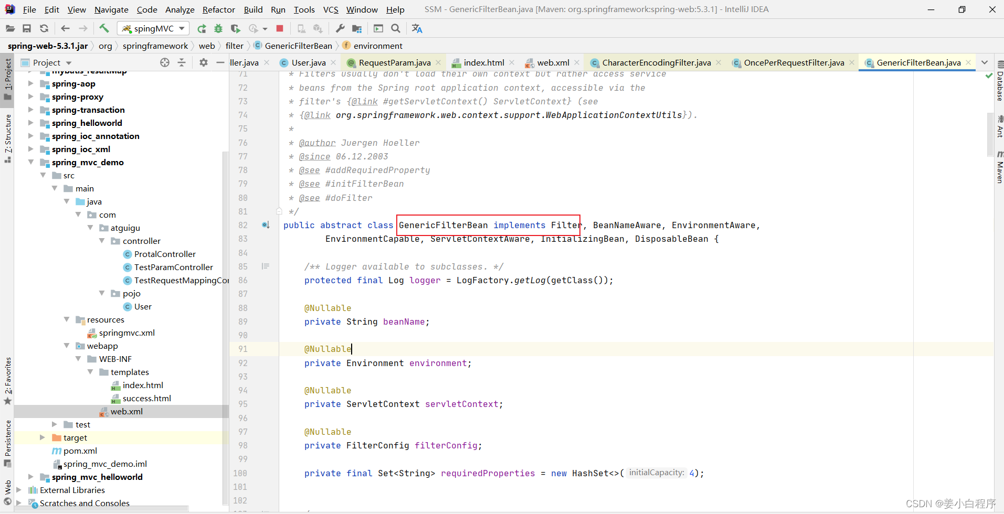Close the index.html editor tab
1004x514 pixels.
[512, 62]
